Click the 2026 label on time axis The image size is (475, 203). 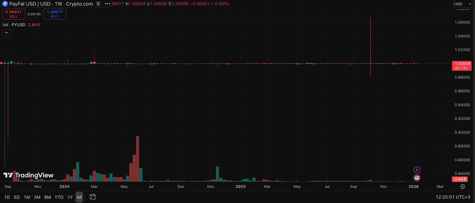pos(414,187)
